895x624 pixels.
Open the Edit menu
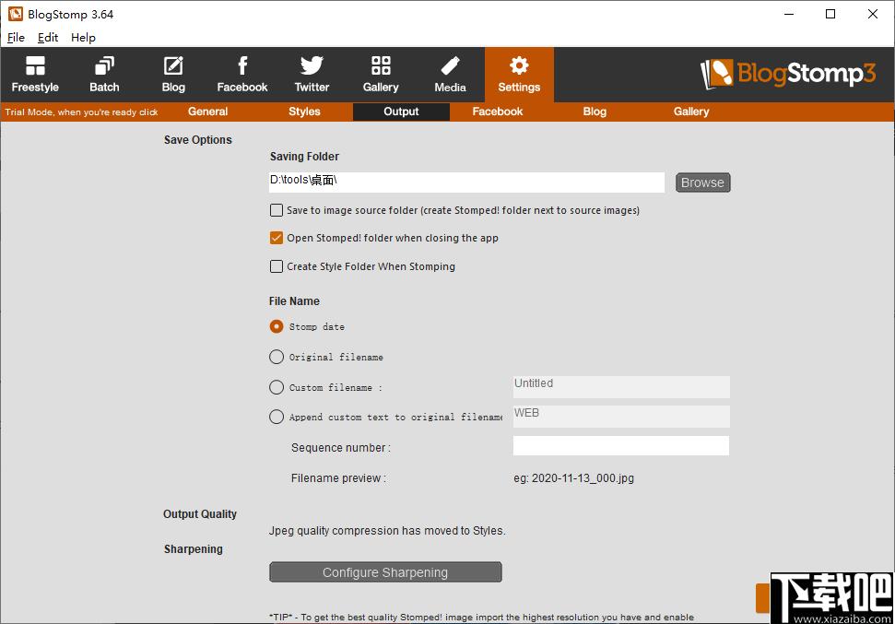point(48,38)
